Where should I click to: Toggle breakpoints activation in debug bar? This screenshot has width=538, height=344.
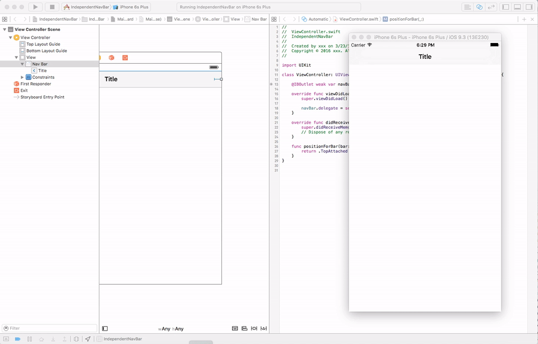click(17, 339)
